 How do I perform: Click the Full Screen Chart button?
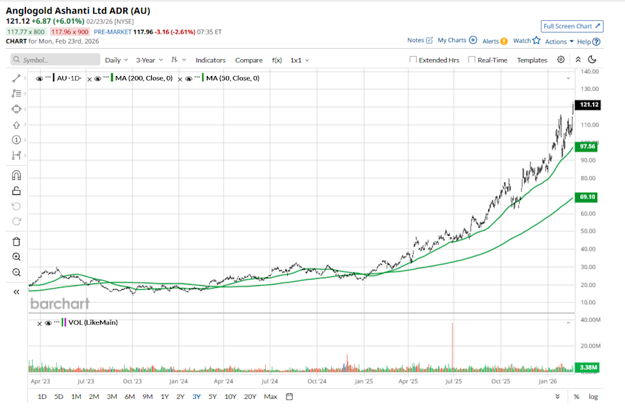pos(572,26)
